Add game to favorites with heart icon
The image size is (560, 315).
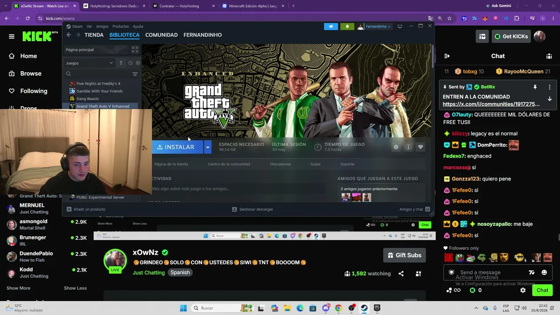(420, 147)
